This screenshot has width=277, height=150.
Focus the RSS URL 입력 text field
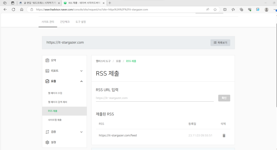155,98
